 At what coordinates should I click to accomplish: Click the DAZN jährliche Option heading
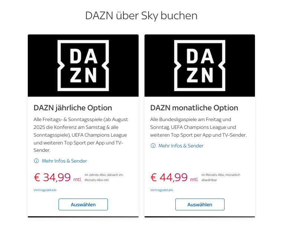pyautogui.click(x=73, y=108)
